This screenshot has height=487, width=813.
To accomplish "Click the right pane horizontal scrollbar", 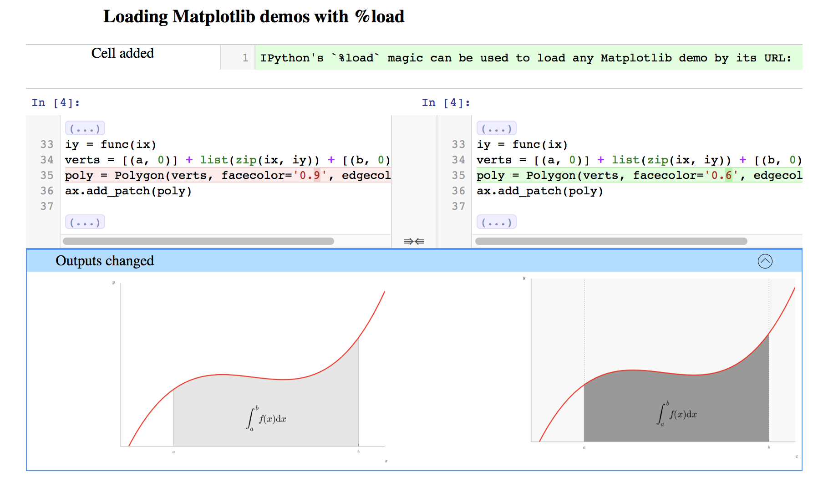I will (x=611, y=241).
